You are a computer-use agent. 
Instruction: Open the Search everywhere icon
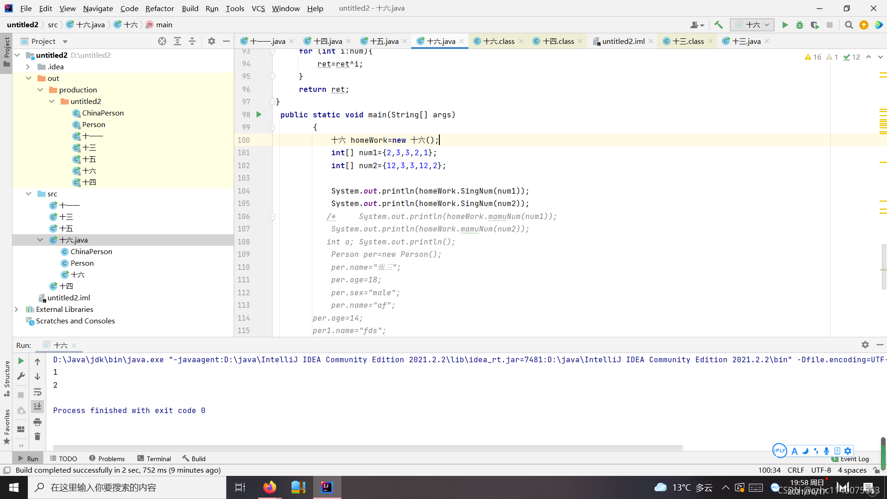tap(849, 24)
